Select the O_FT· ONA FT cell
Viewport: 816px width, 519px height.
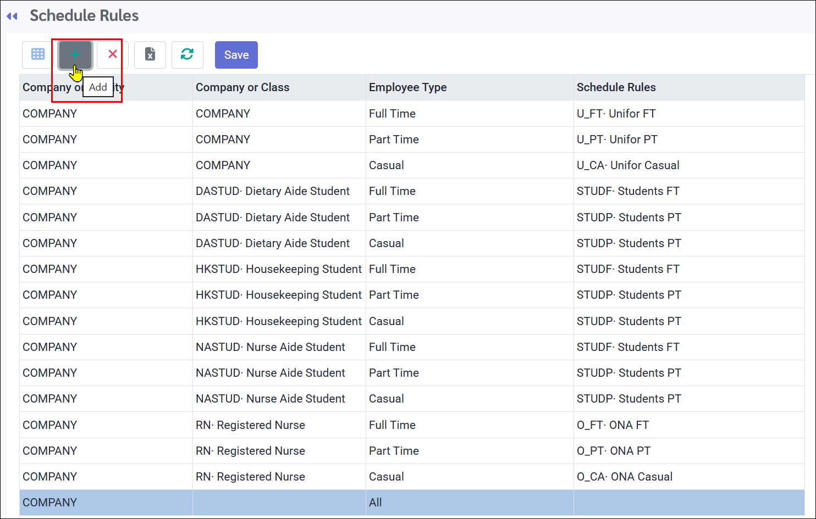click(x=689, y=425)
